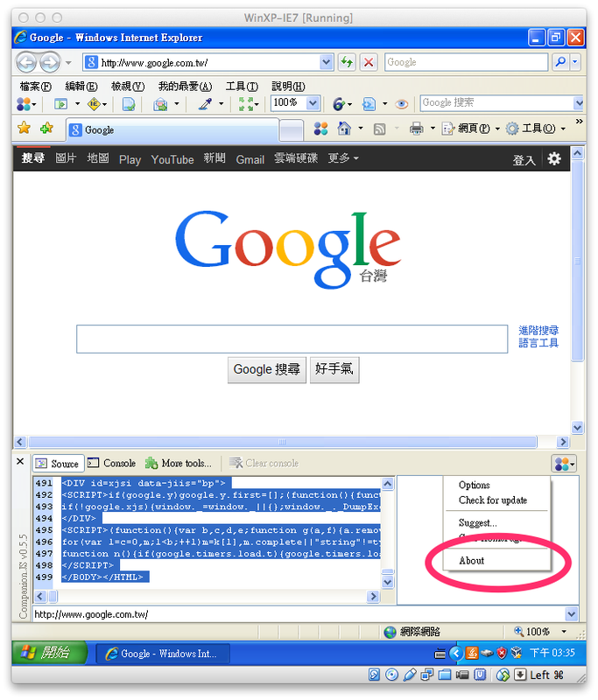Close the Companion.JS panel with X
This screenshot has height=700, width=598.
(20, 461)
